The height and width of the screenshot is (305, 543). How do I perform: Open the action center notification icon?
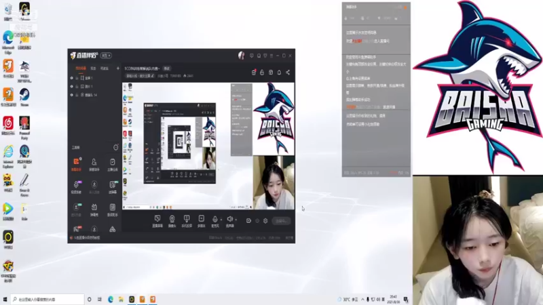(x=406, y=299)
